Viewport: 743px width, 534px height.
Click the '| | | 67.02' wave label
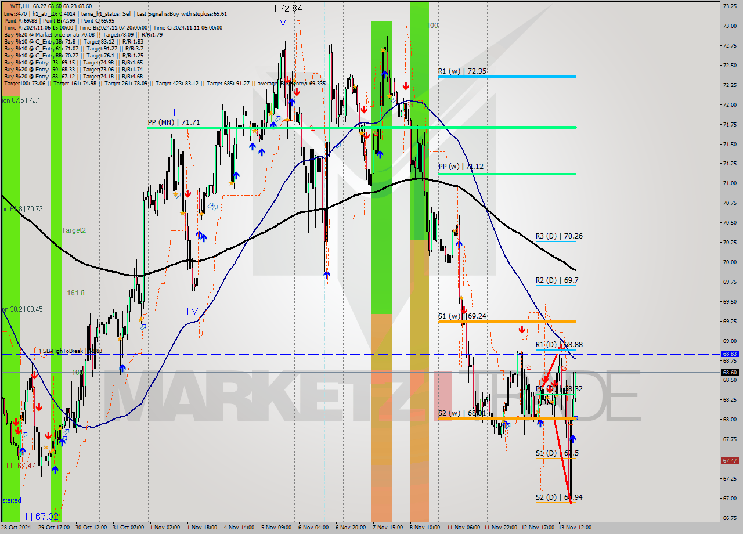(x=39, y=516)
